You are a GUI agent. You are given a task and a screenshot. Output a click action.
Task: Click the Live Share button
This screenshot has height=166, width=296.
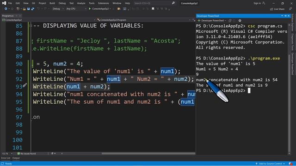point(277,9)
